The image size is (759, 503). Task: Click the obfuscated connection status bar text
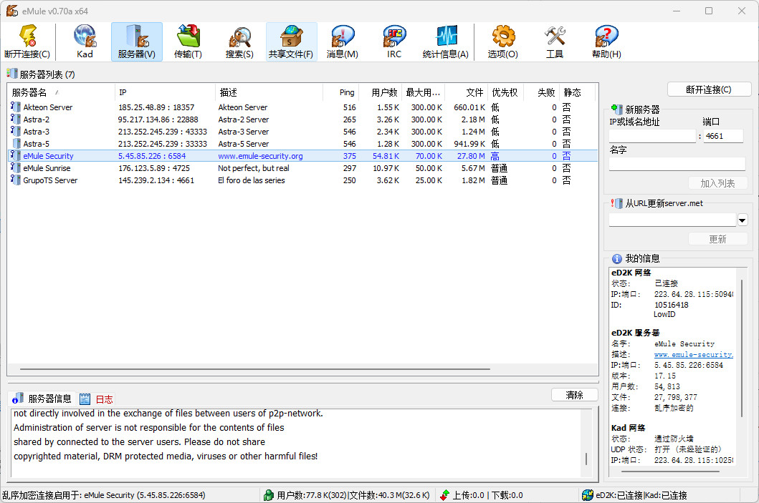(x=104, y=495)
